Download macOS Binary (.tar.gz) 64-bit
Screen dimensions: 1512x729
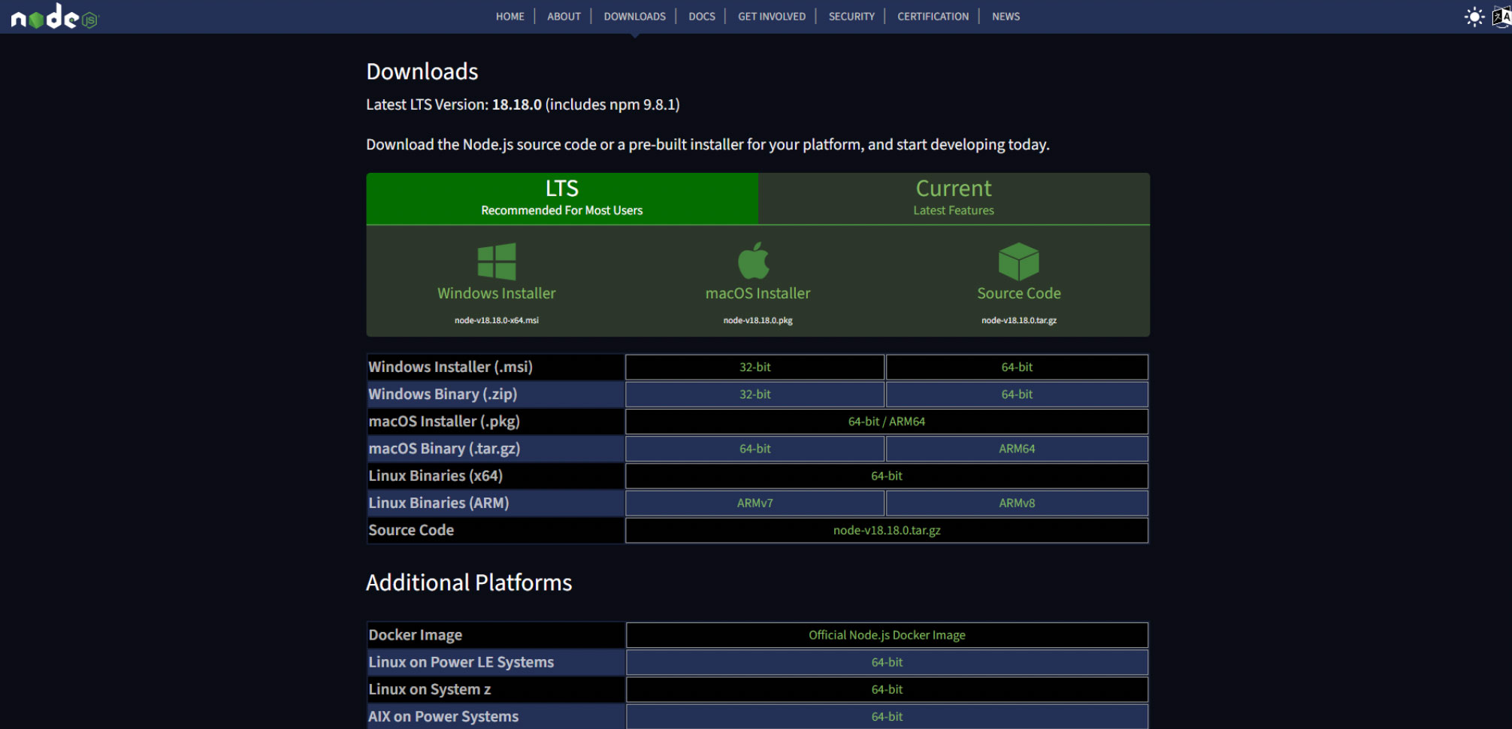[754, 449]
